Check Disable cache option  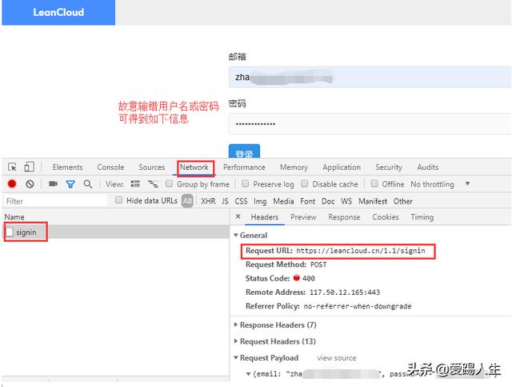[x=304, y=183]
